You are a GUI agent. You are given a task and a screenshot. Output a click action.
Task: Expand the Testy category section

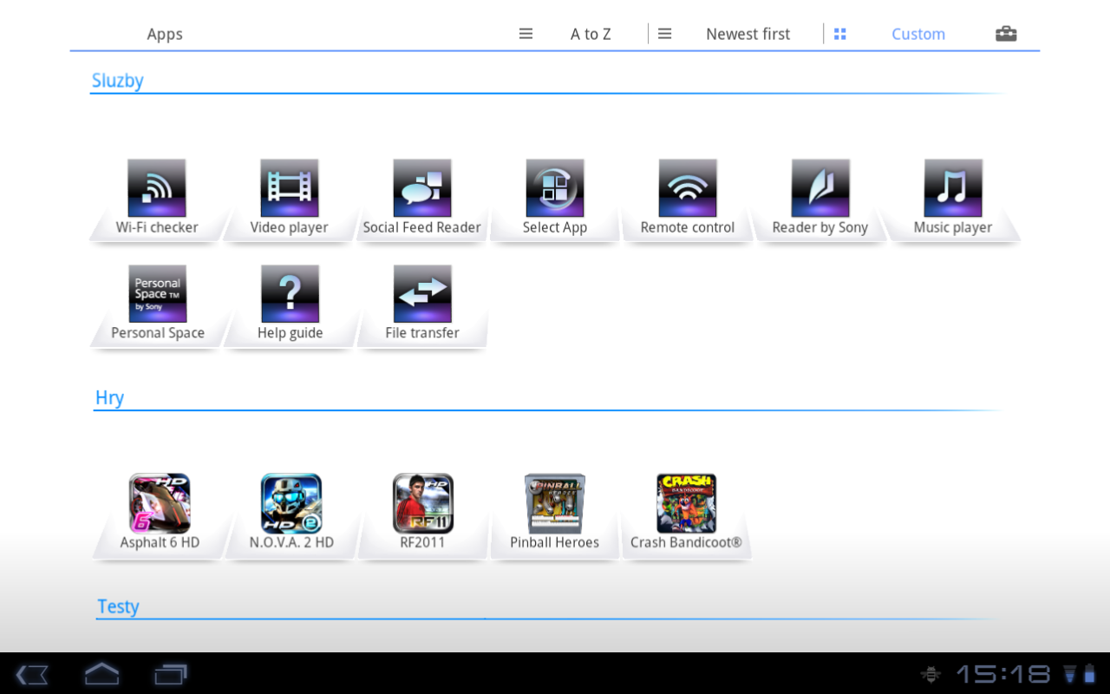point(118,606)
